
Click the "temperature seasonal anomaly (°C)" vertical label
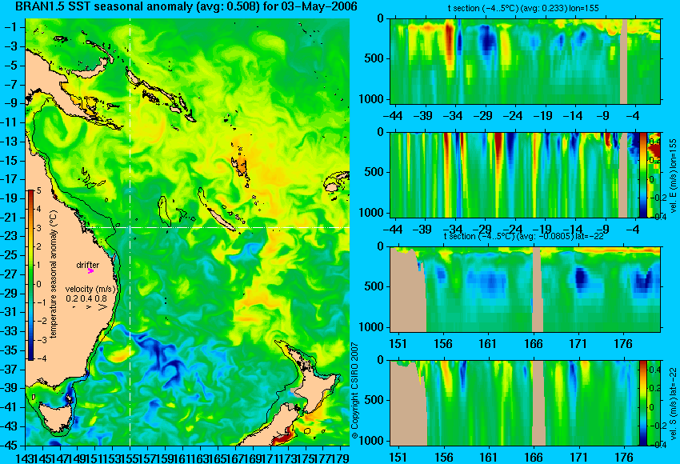(54, 274)
